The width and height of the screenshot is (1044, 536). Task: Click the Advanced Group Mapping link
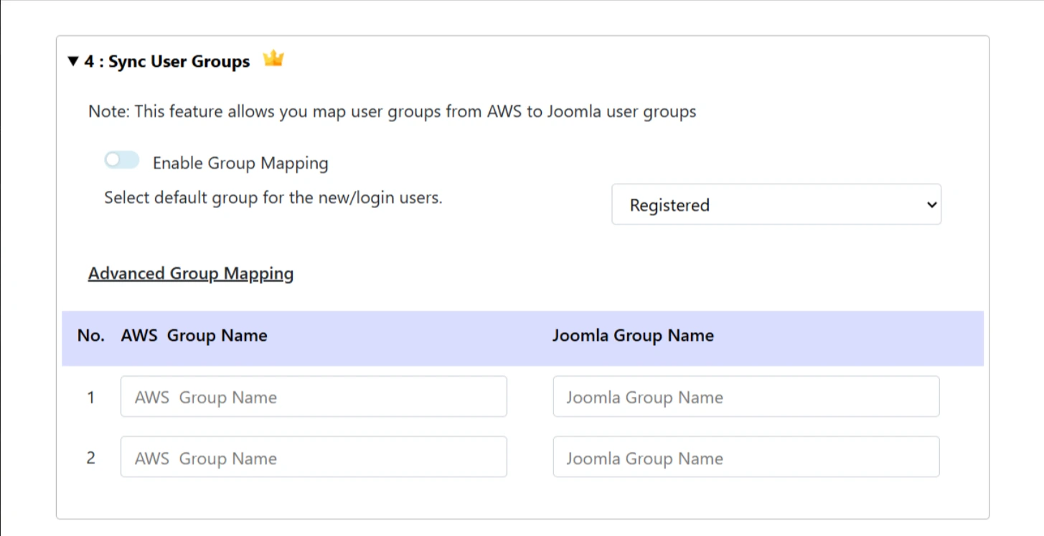coord(191,273)
